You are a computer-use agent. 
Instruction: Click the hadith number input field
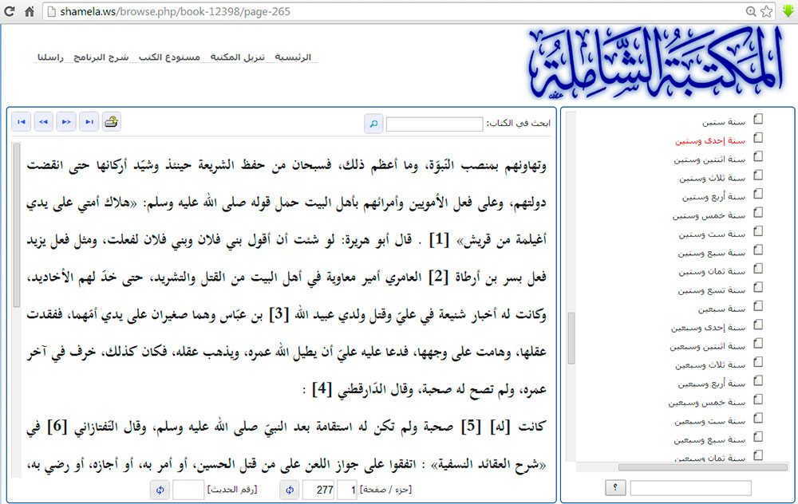click(188, 490)
